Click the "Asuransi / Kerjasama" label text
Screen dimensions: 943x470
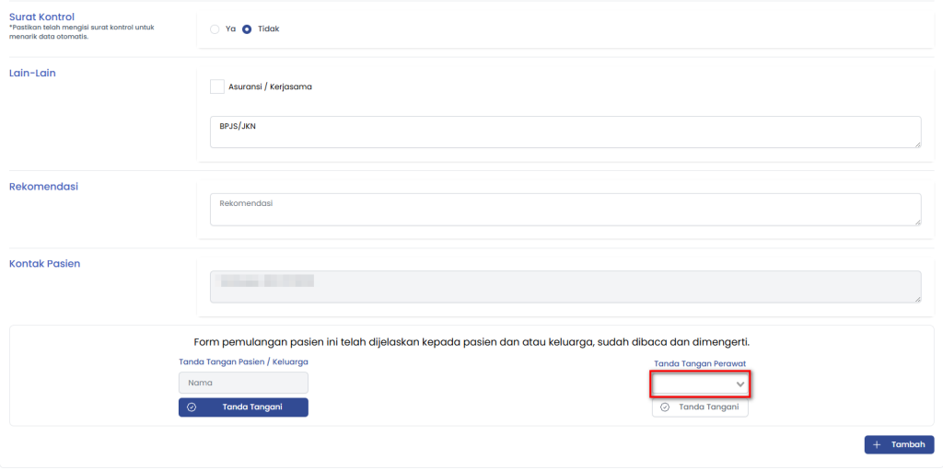coord(270,87)
